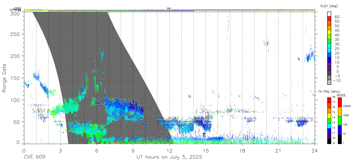The height and width of the screenshot is (163, 354).
Task: Click the orange segment of the NOISE bar
Action: tap(339, 112)
